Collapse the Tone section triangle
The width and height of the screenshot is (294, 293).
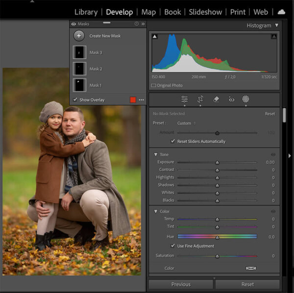click(155, 154)
